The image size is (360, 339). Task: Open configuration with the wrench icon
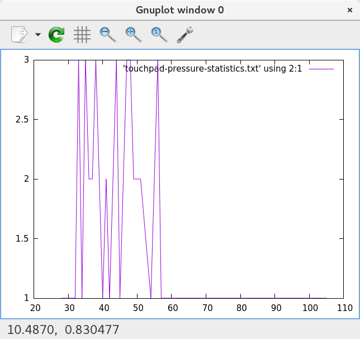185,35
